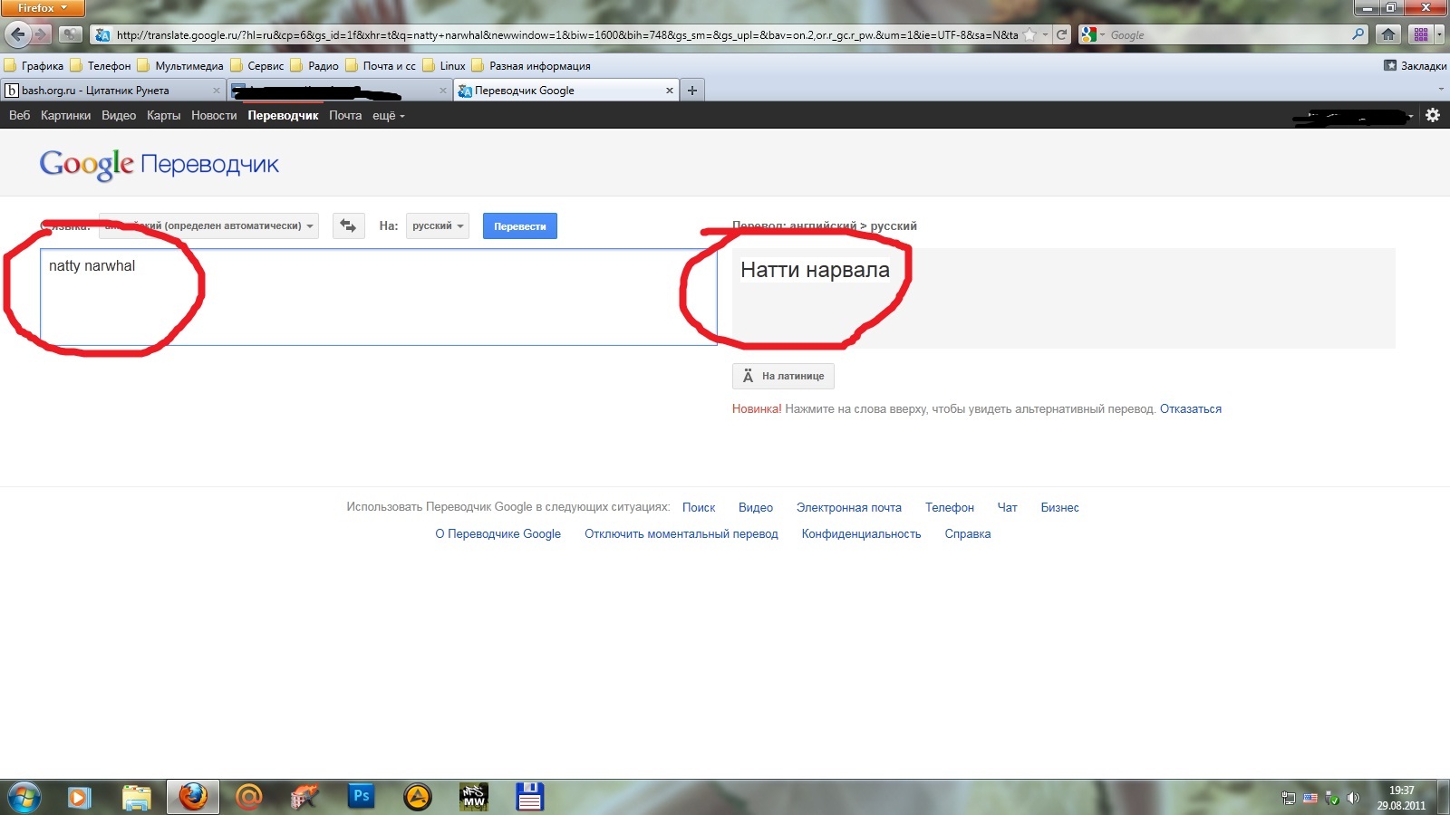Reload the page with refresh icon

coord(1062,34)
